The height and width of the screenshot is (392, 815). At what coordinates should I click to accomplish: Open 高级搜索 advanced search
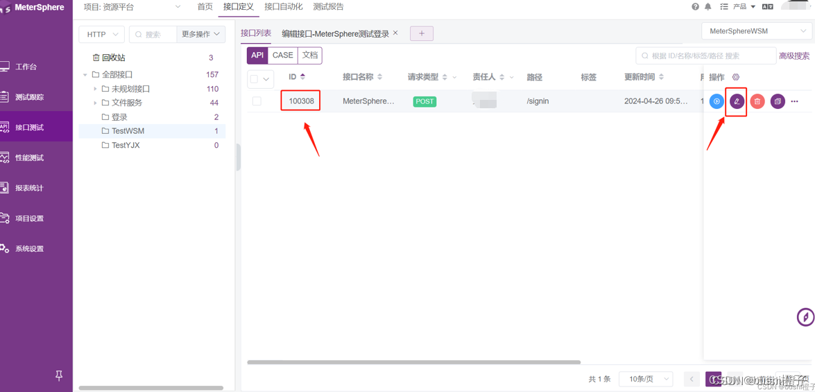794,56
